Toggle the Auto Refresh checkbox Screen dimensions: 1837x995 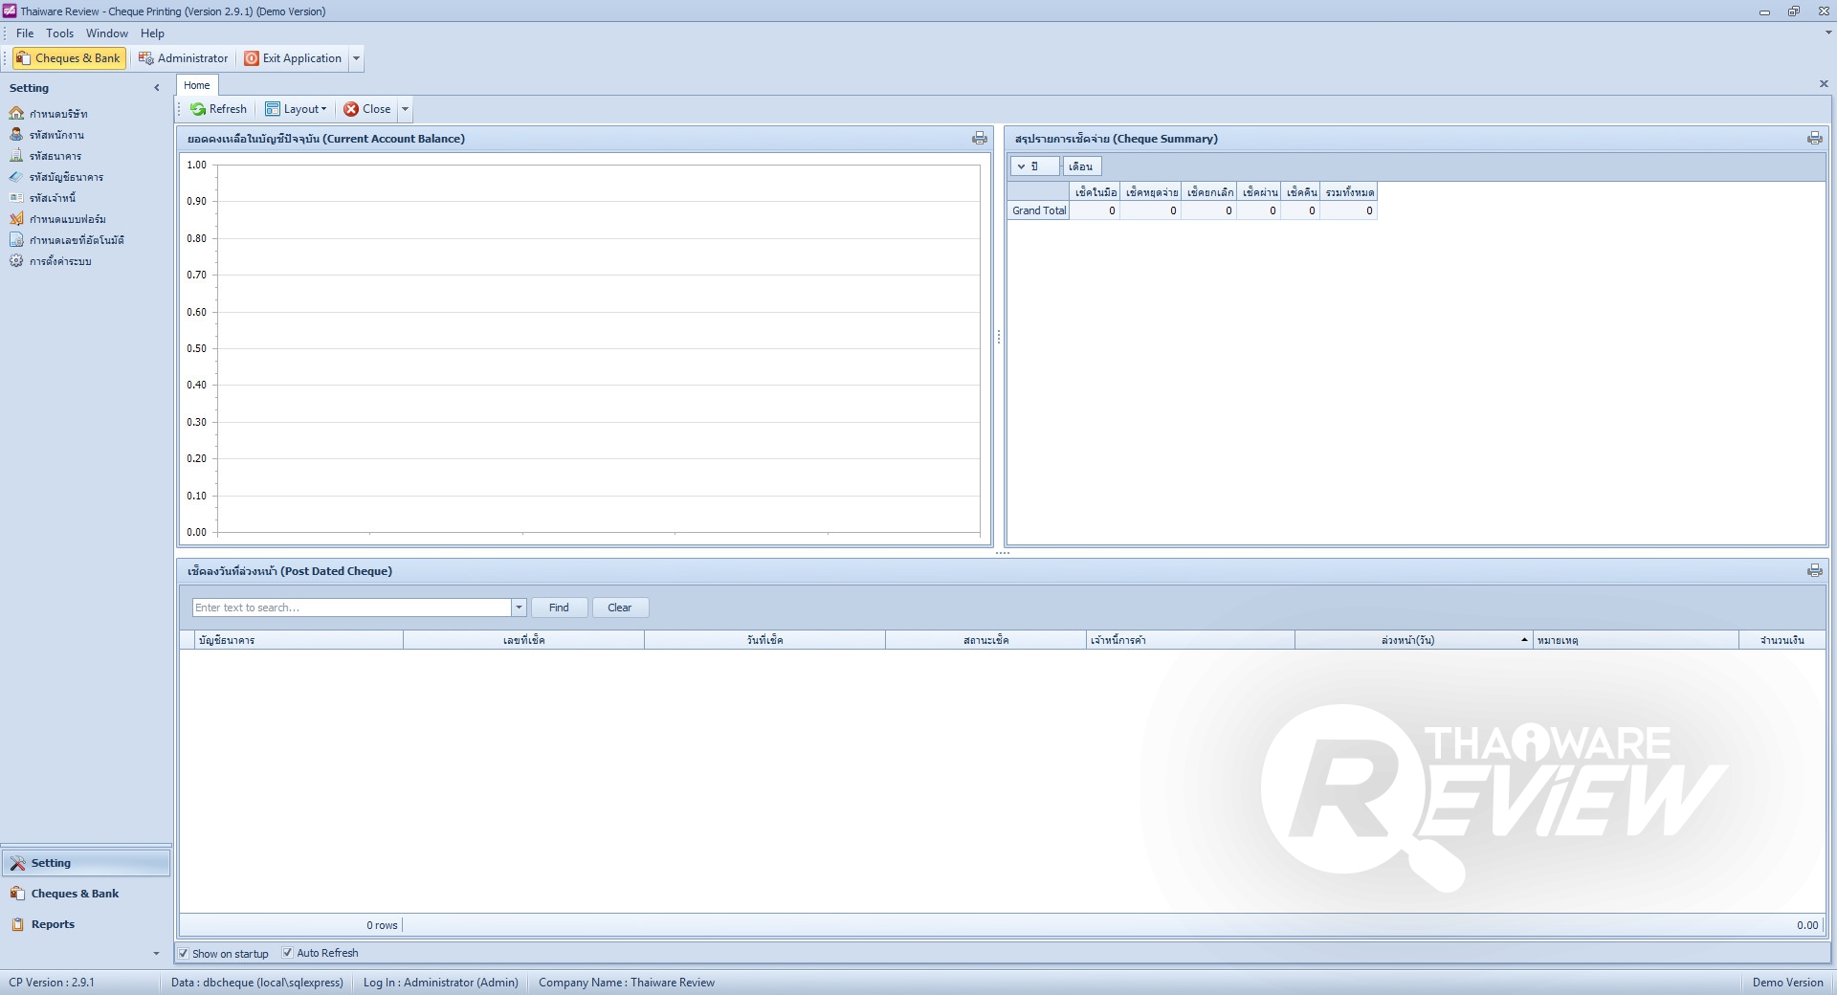pos(287,953)
